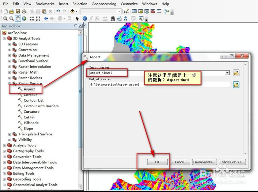
Task: Choose the Select Elements black arrow tool
Action: click(77, 19)
